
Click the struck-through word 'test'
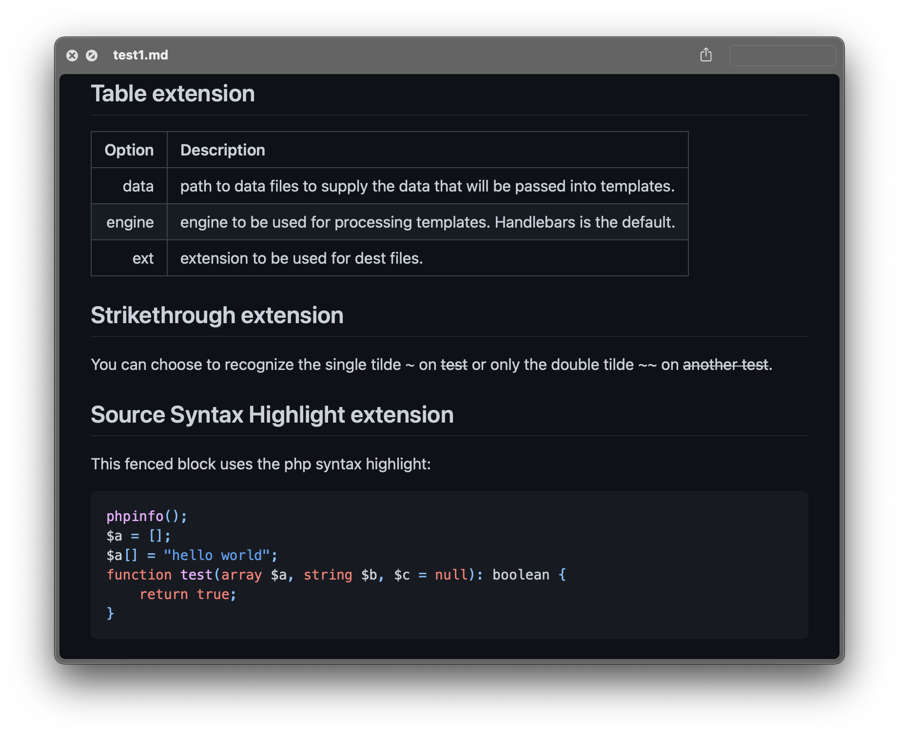pos(454,365)
